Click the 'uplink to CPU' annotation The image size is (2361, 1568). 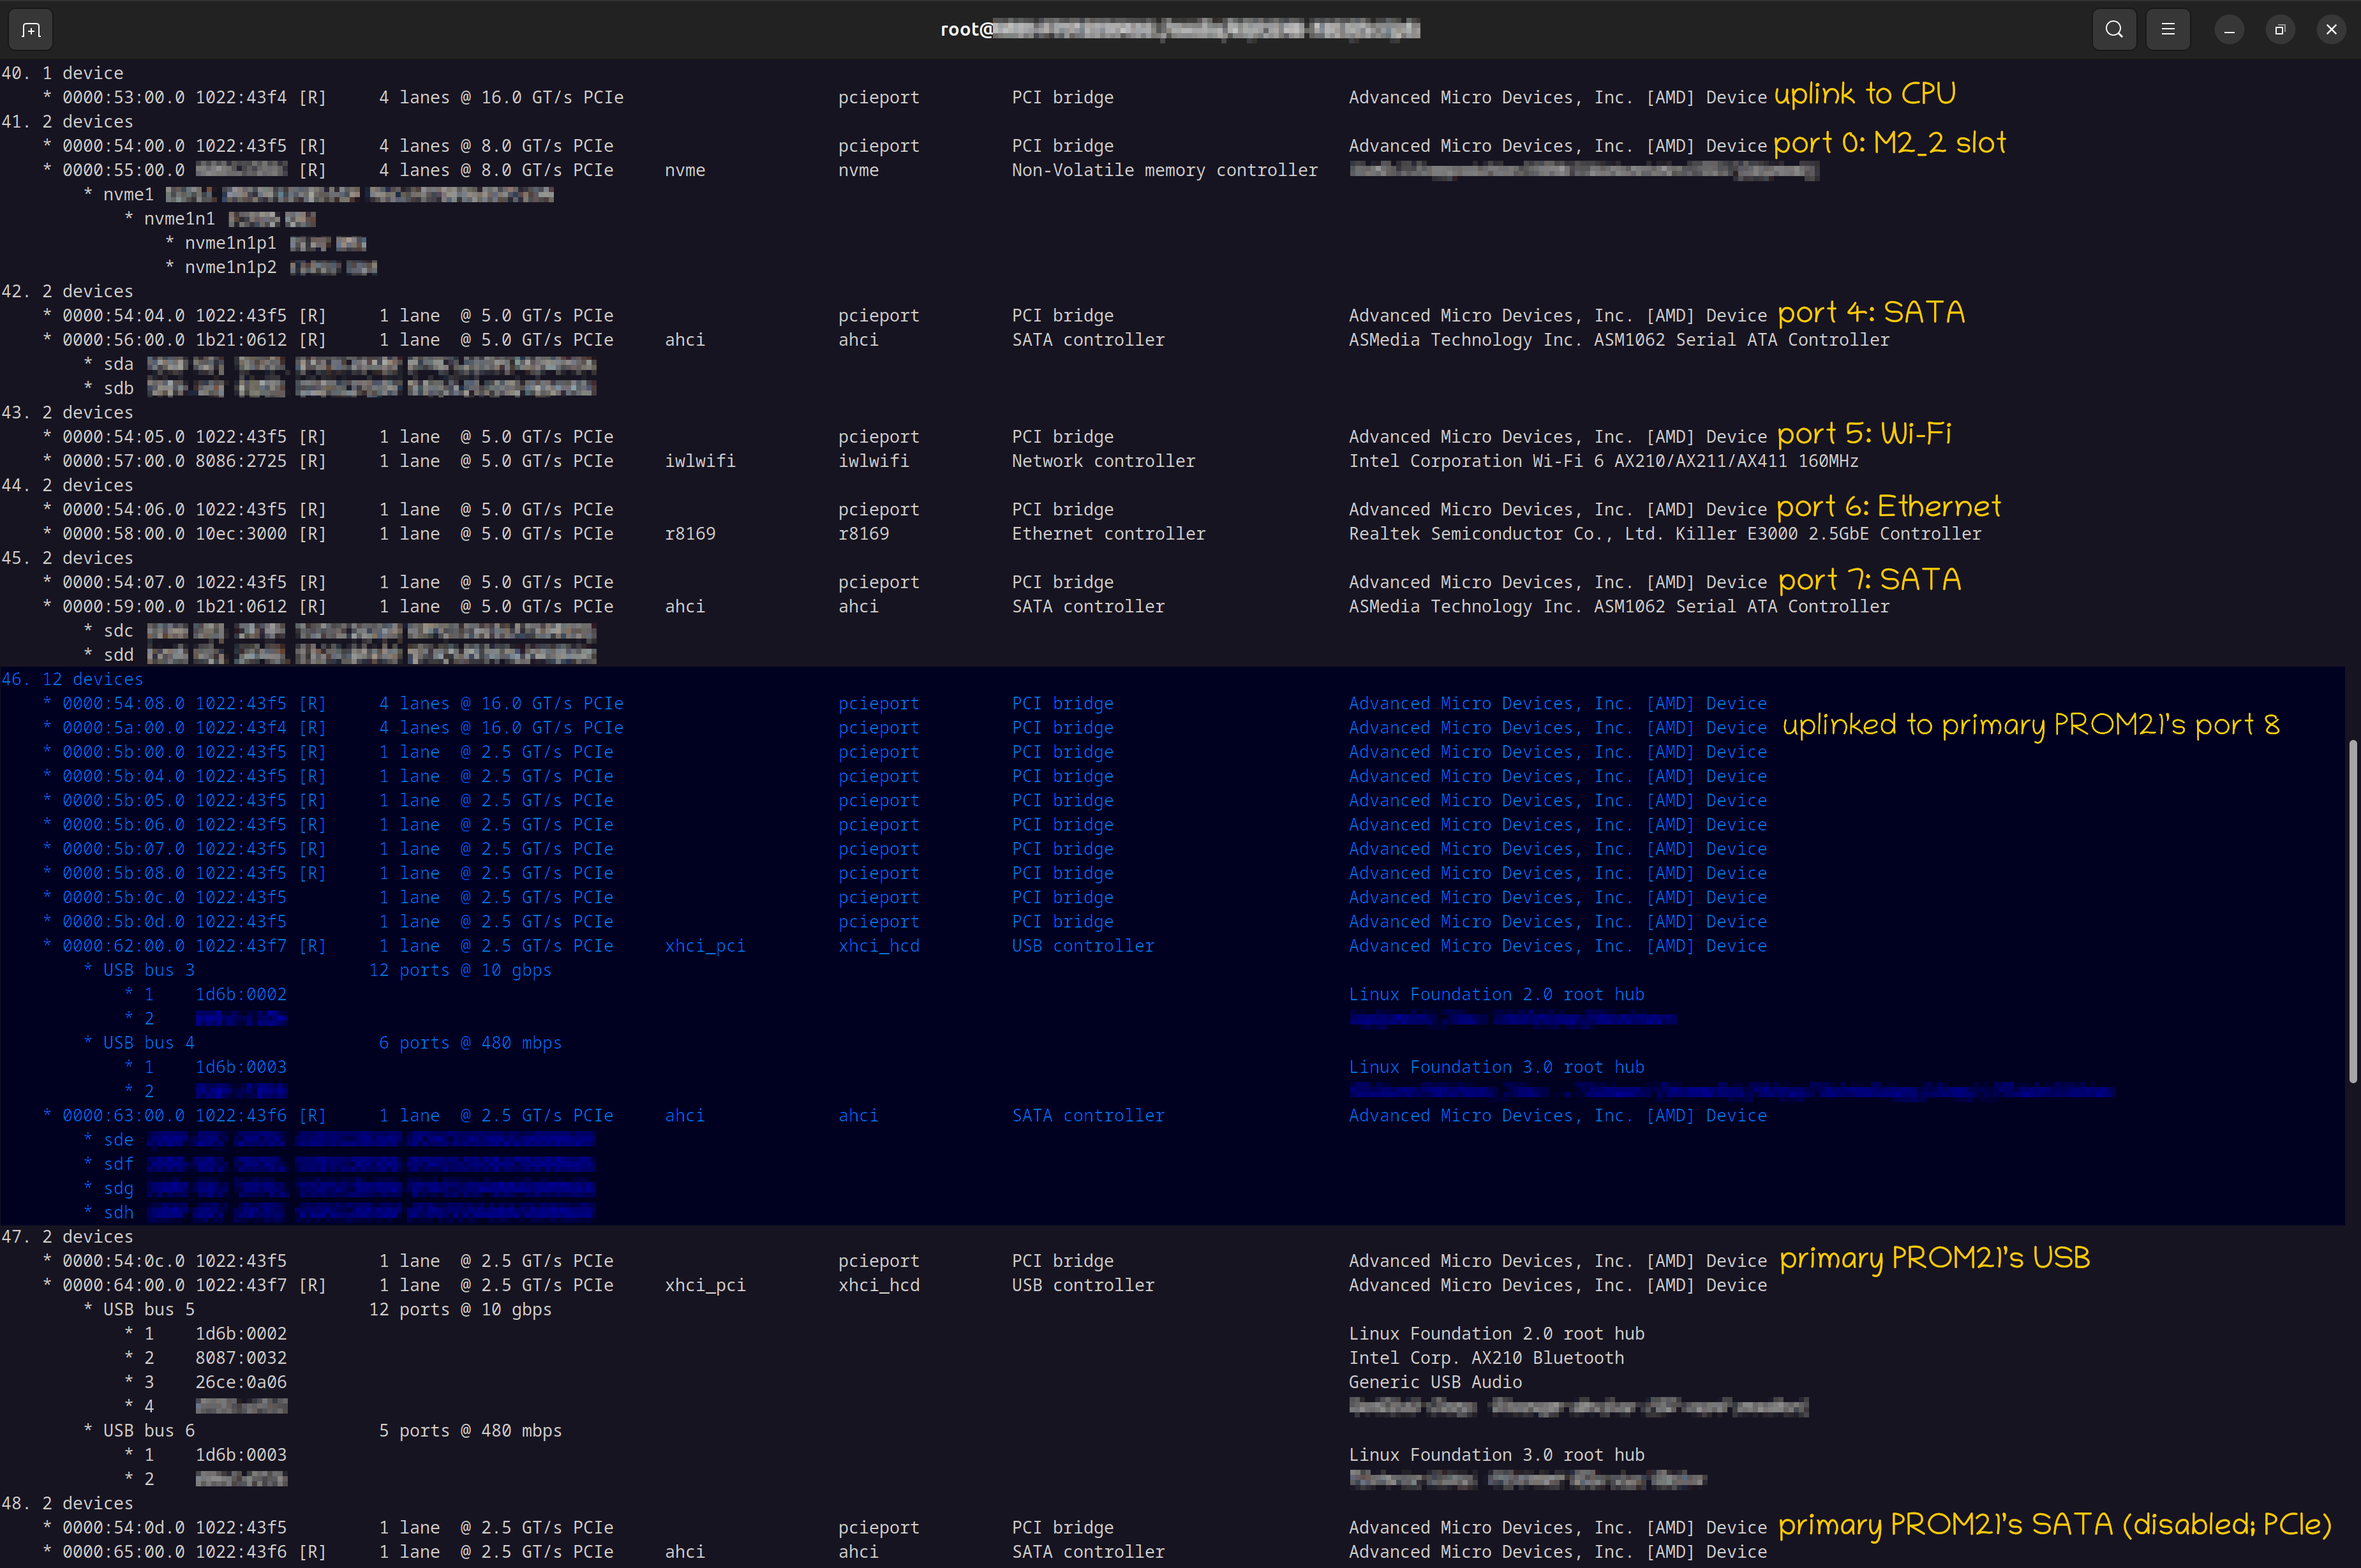1864,94
